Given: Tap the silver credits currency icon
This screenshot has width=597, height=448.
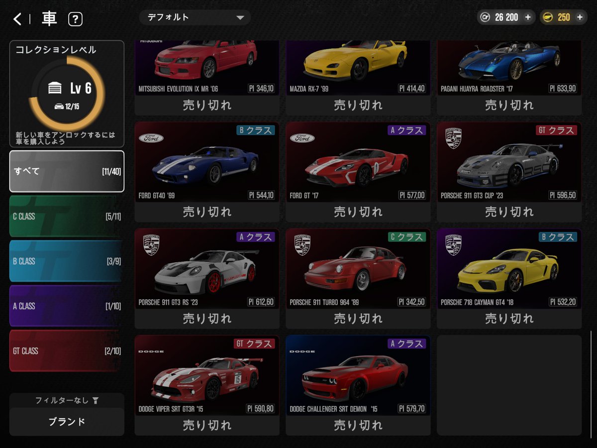Looking at the screenshot, I should click(485, 17).
